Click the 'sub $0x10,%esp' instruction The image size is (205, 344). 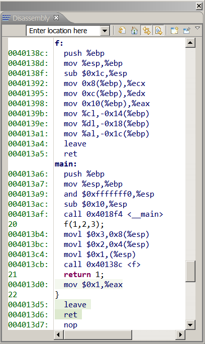tap(95, 204)
